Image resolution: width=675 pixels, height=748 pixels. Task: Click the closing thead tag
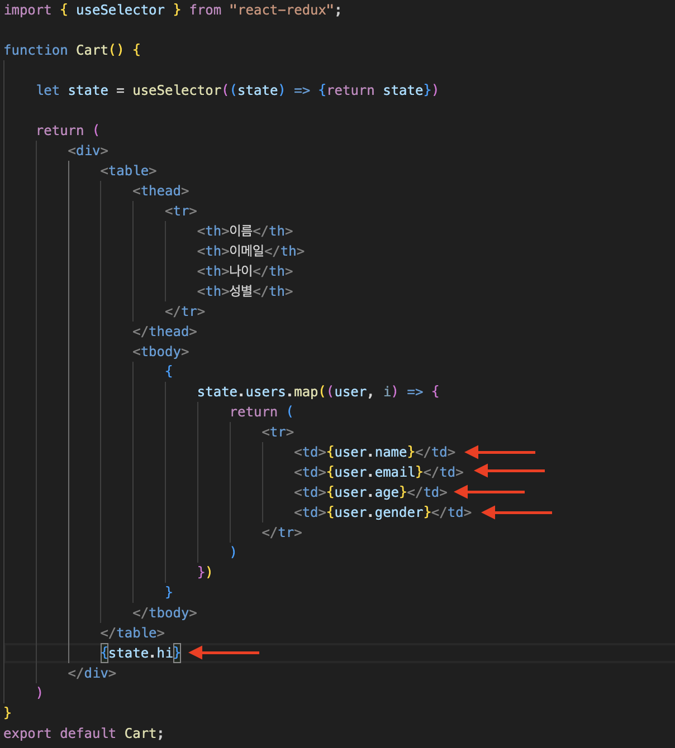tap(165, 332)
